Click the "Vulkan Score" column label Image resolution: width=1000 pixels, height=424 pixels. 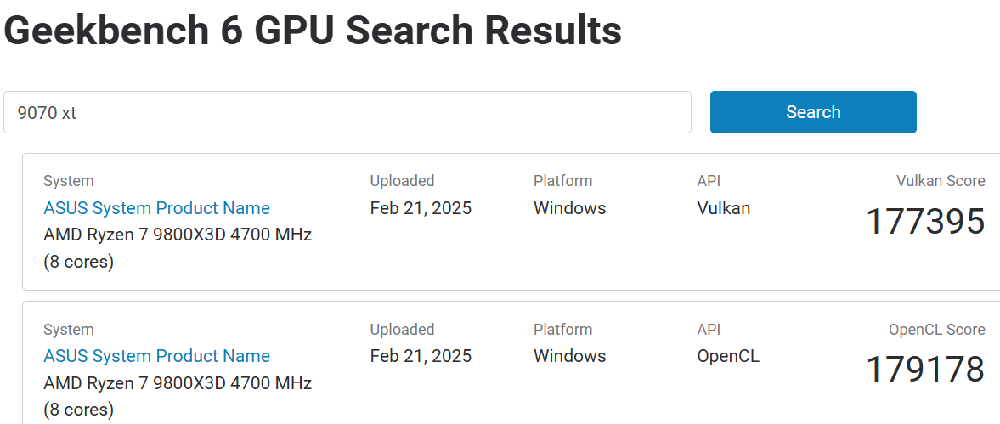940,181
